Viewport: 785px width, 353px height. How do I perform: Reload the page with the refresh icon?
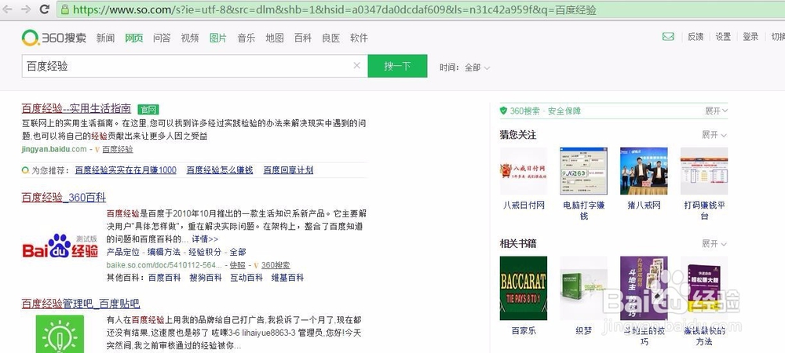click(45, 9)
